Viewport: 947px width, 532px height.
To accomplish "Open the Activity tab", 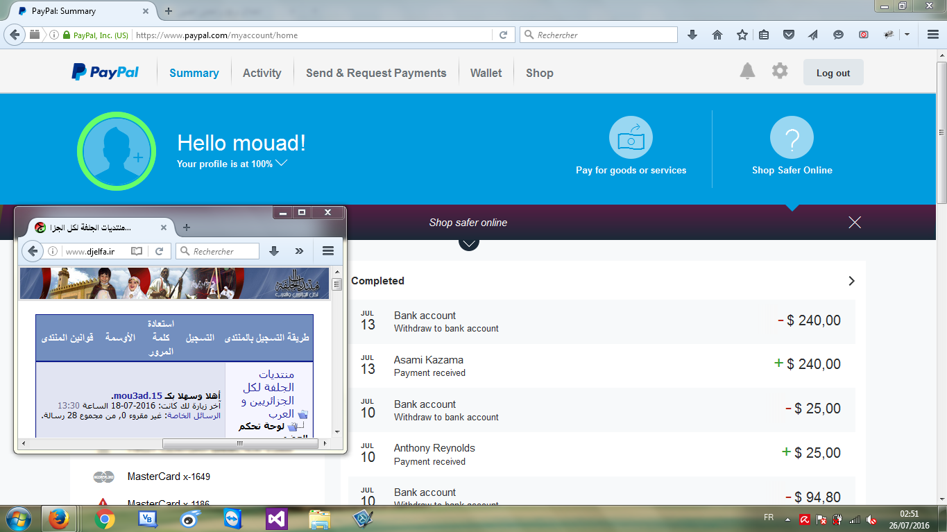I will pos(262,73).
